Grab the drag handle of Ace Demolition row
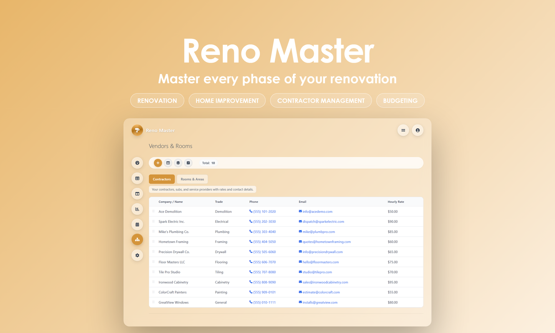The width and height of the screenshot is (555, 333). 153,211
